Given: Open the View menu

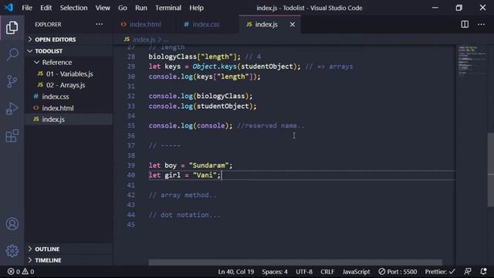Looking at the screenshot, I should click(x=103, y=8).
